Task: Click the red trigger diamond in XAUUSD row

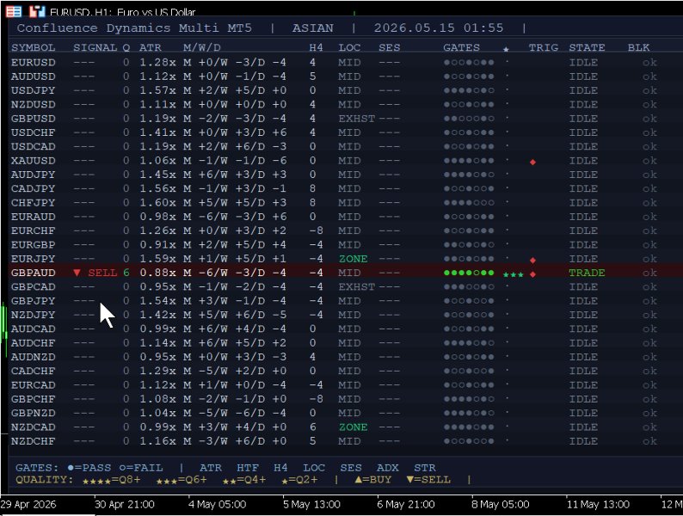Action: (x=532, y=162)
